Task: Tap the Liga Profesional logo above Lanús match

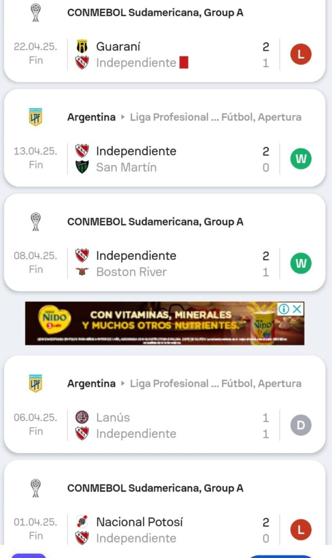Action: tap(35, 384)
